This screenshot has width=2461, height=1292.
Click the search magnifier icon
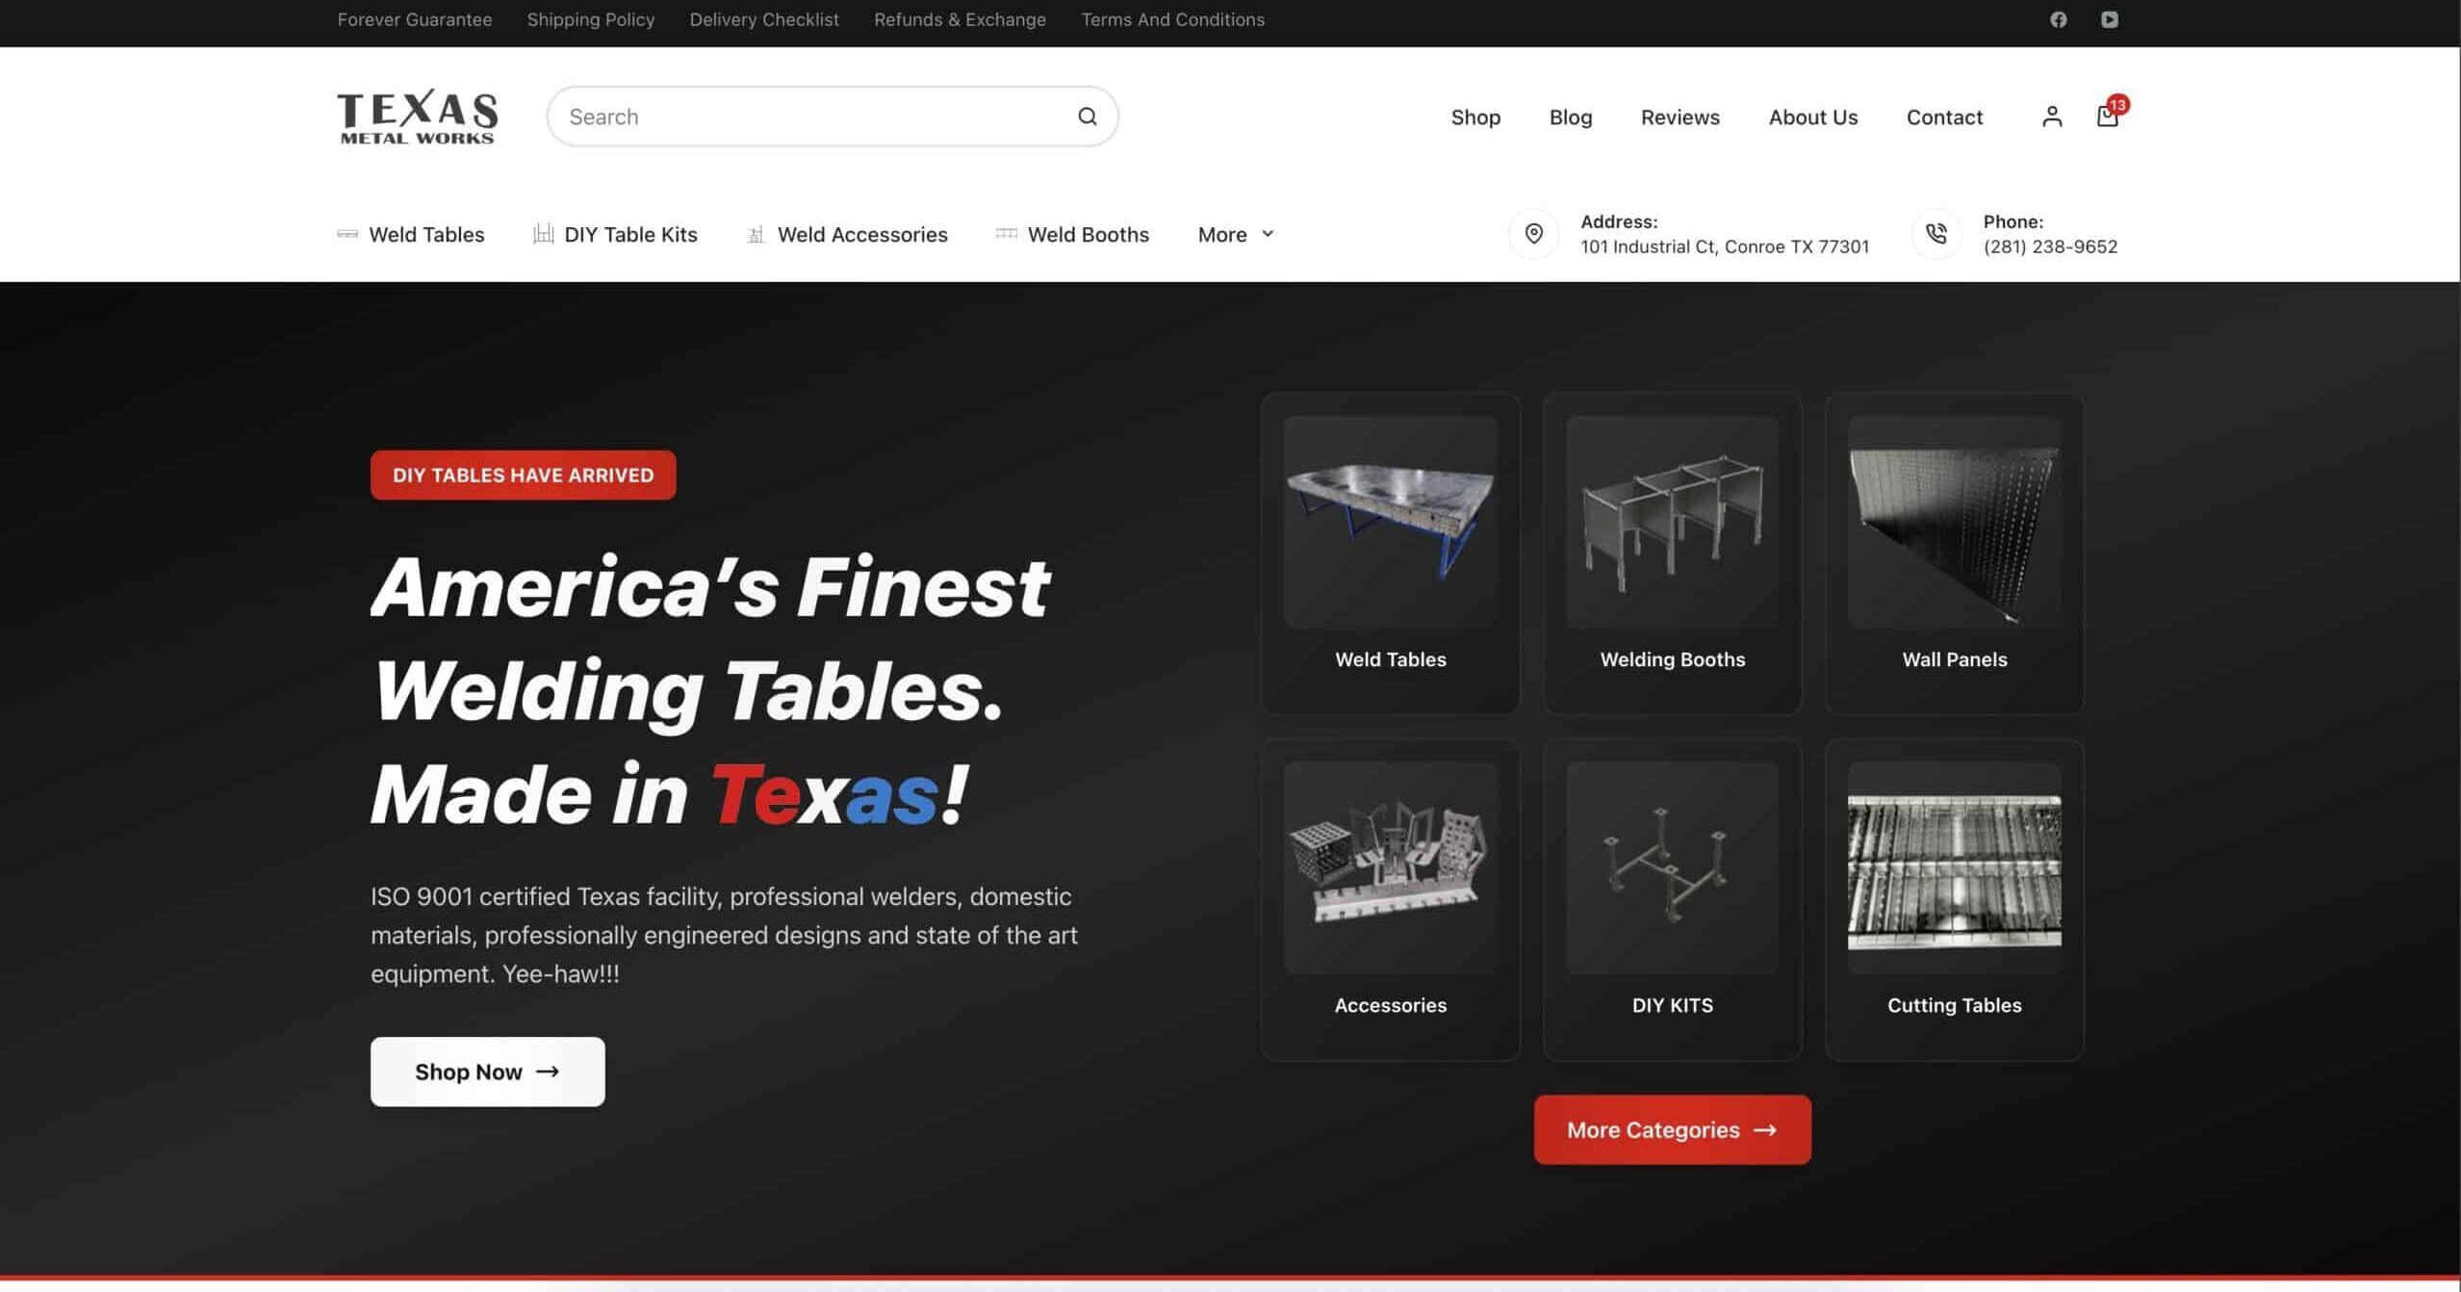click(1086, 116)
